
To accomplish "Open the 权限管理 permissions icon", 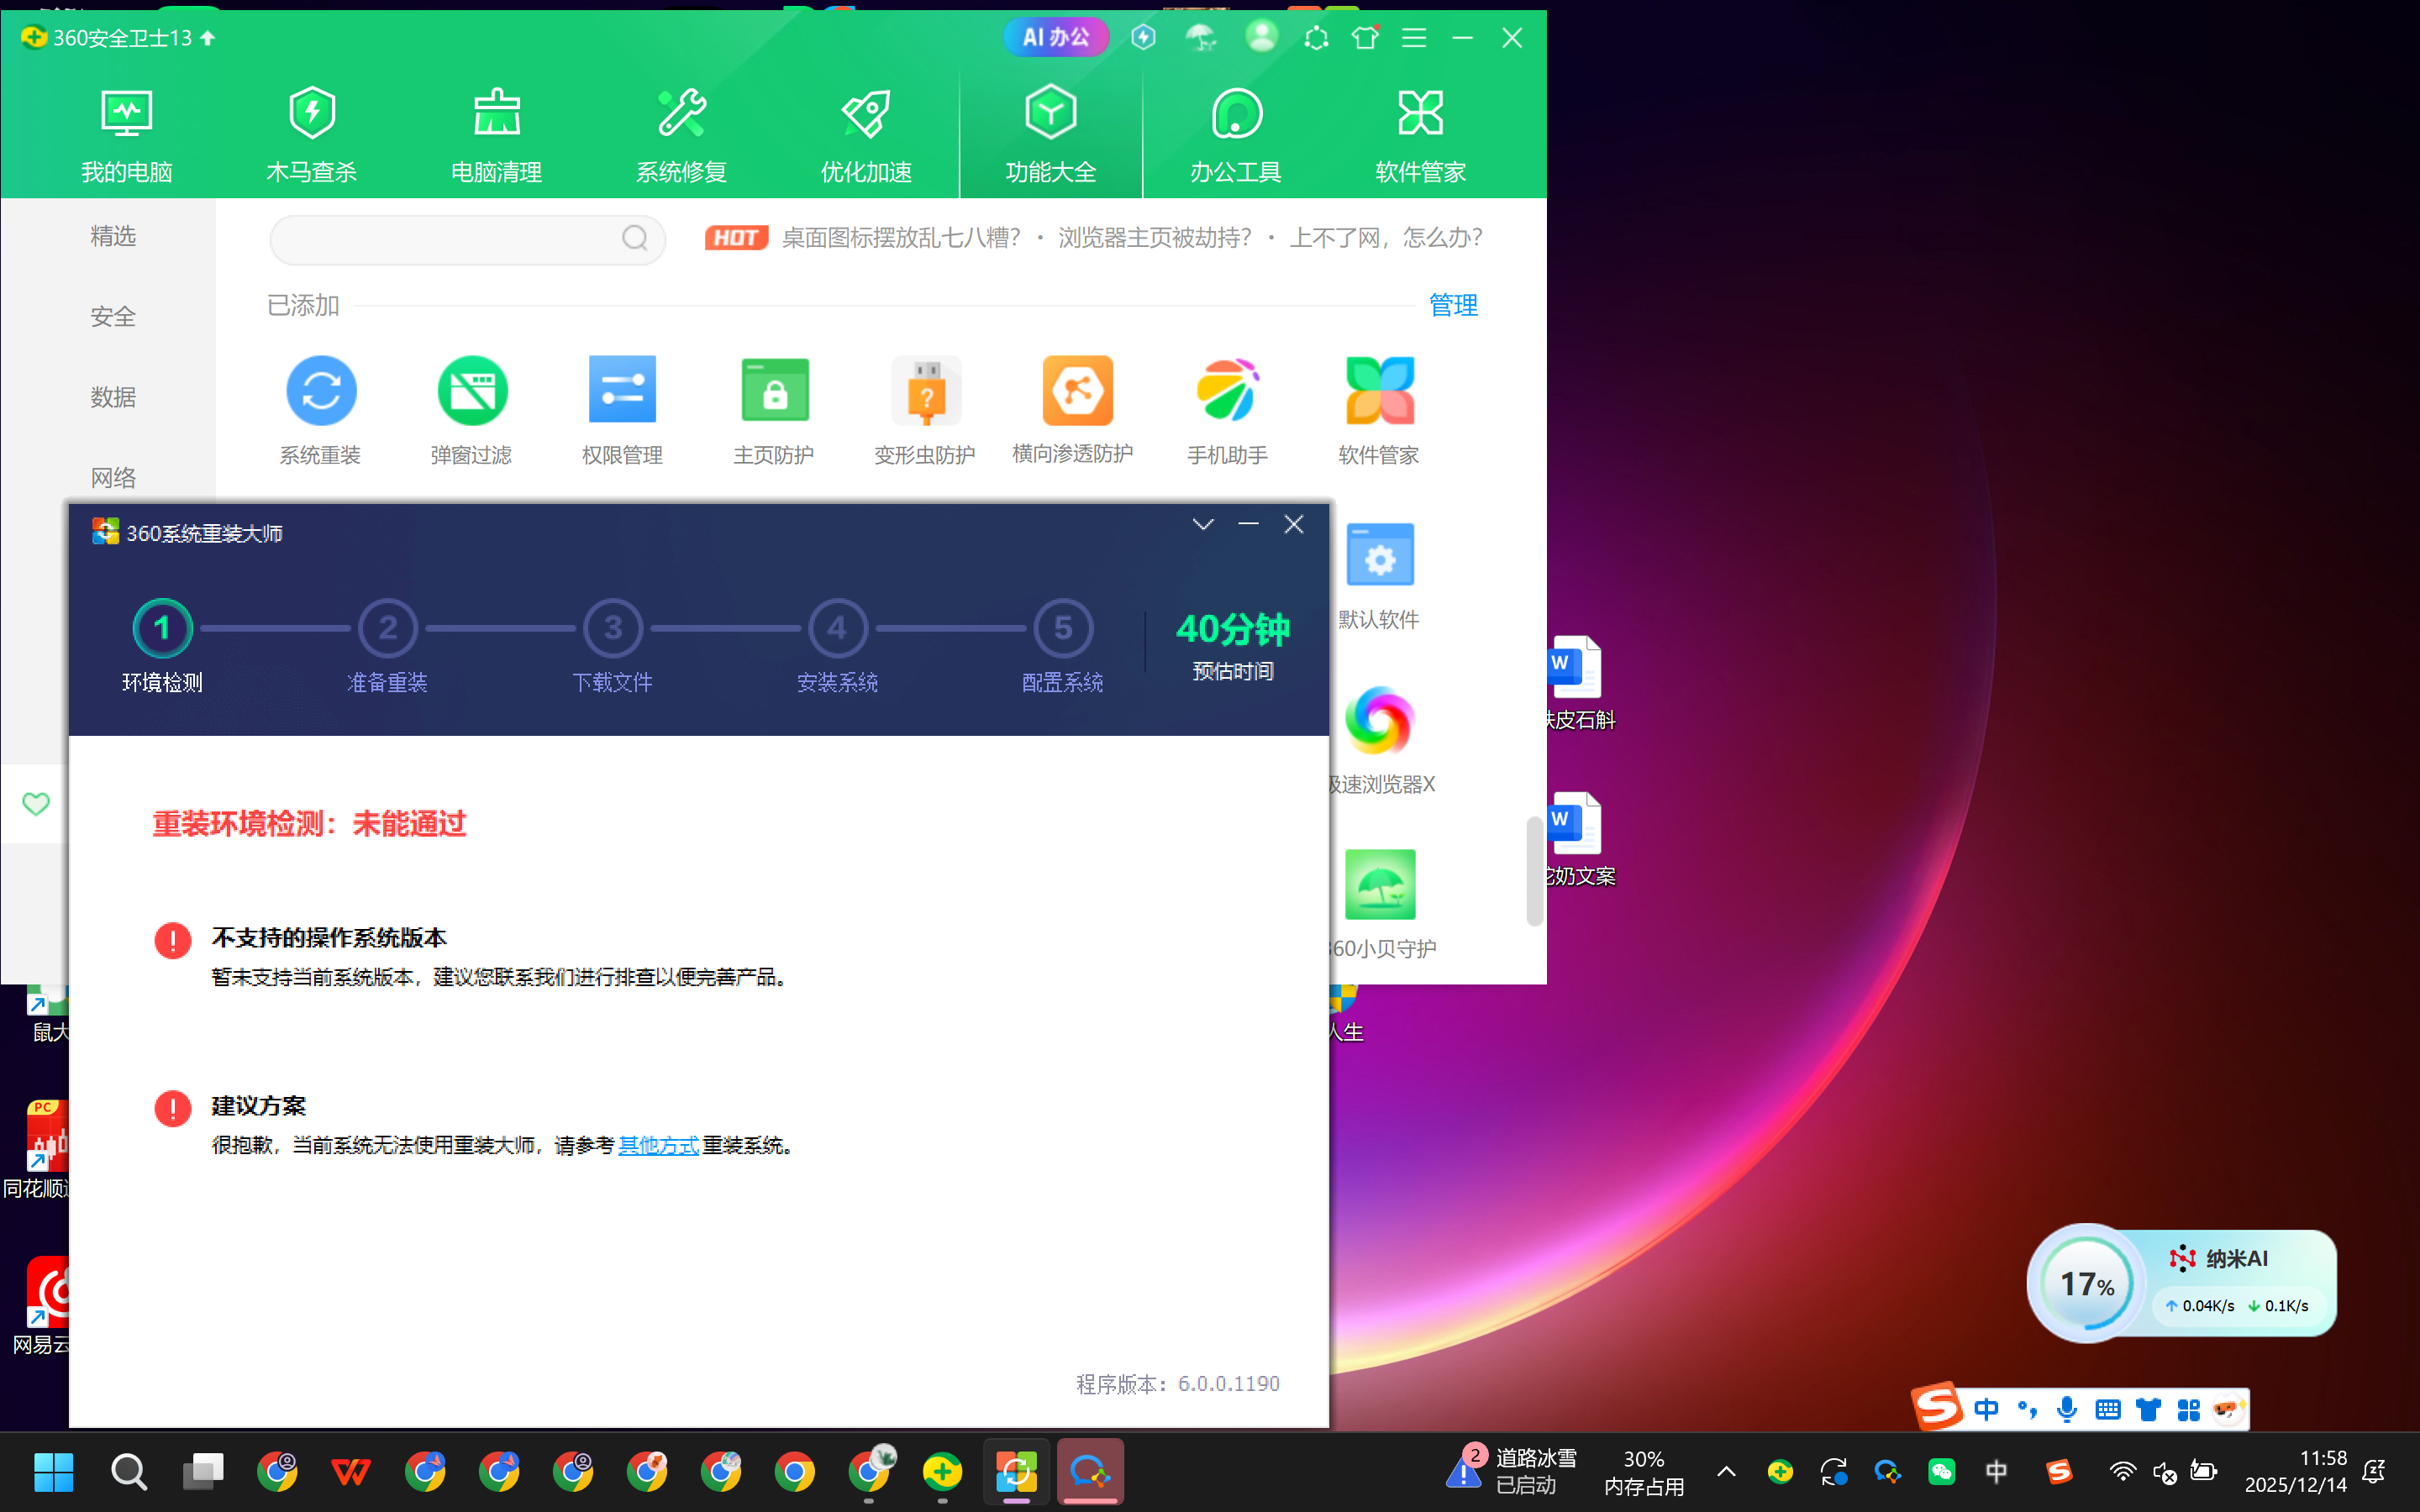I will coord(622,391).
